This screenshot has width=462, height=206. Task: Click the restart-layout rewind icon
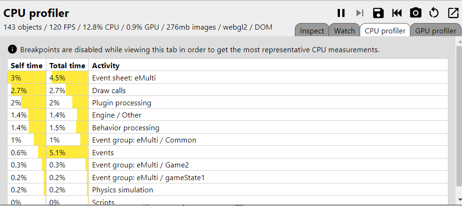pyautogui.click(x=397, y=13)
